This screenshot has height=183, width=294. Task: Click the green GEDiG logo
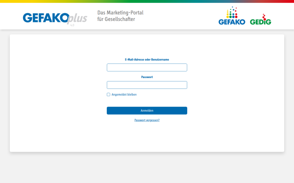click(x=261, y=19)
